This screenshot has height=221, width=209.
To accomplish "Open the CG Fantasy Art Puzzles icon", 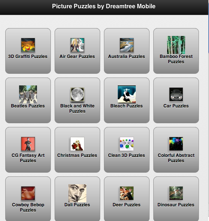I will (x=28, y=144).
